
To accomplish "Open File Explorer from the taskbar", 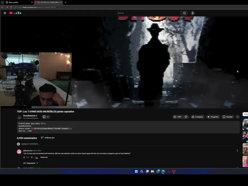I will (153, 172).
